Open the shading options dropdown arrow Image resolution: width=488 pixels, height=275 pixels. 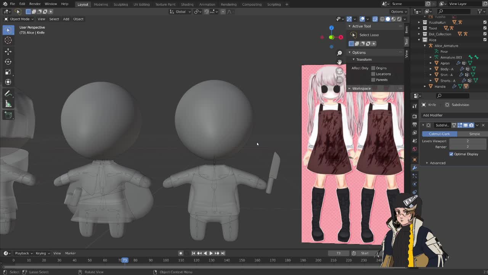coord(405,19)
